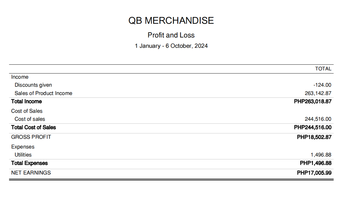Click the PHP263,018.87 total income amount
The width and height of the screenshot is (345, 202).
coord(313,102)
